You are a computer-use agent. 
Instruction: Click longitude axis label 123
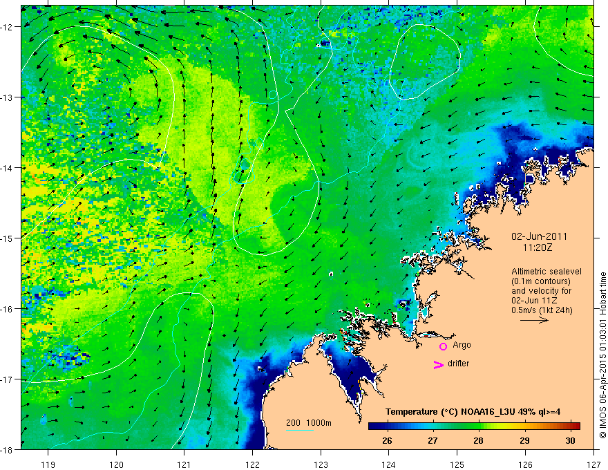(x=321, y=464)
